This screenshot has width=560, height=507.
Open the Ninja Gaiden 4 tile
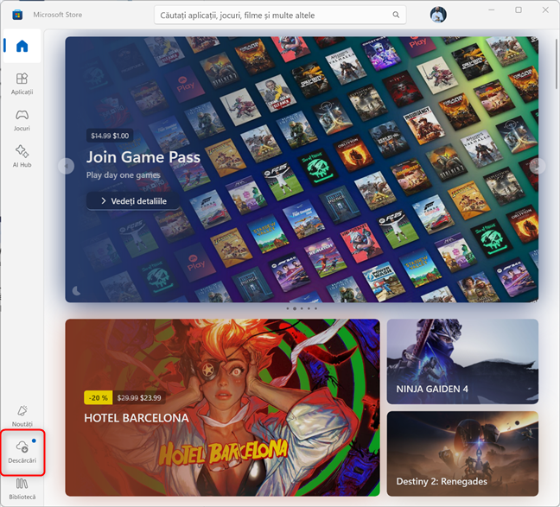pyautogui.click(x=462, y=362)
